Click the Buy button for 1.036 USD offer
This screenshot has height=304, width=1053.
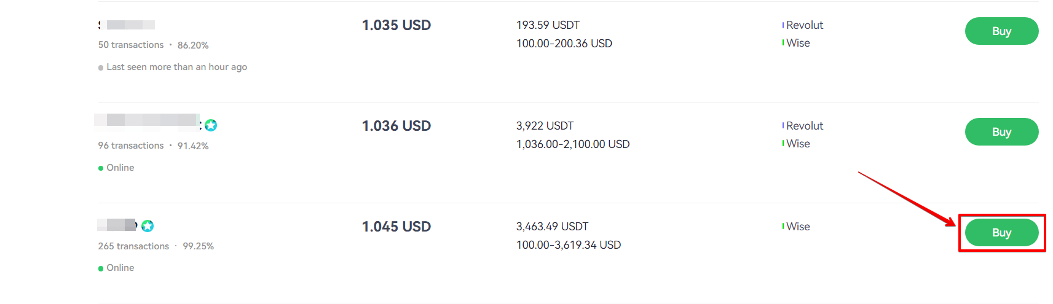[x=1001, y=132]
